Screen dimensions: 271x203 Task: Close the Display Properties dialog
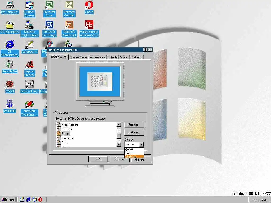(x=150, y=50)
